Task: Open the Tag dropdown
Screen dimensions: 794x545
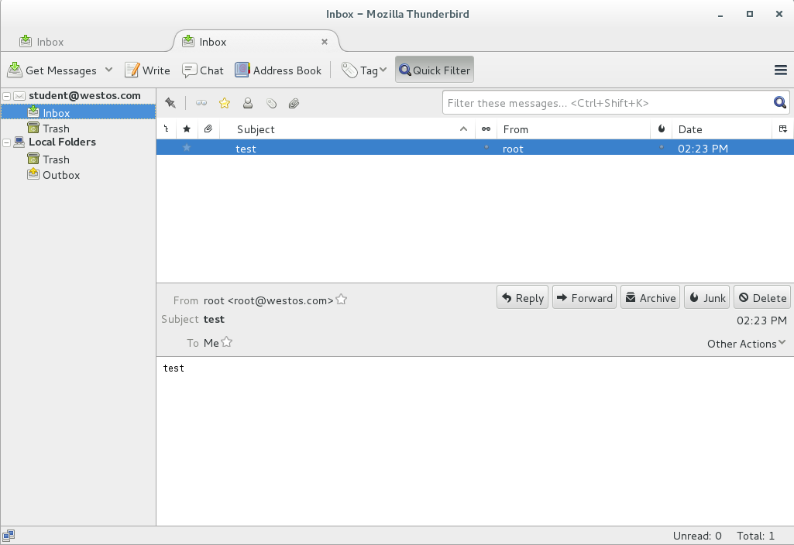Action: pyautogui.click(x=363, y=70)
